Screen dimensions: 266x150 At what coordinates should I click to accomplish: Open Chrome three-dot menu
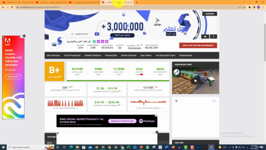click(x=263, y=7)
